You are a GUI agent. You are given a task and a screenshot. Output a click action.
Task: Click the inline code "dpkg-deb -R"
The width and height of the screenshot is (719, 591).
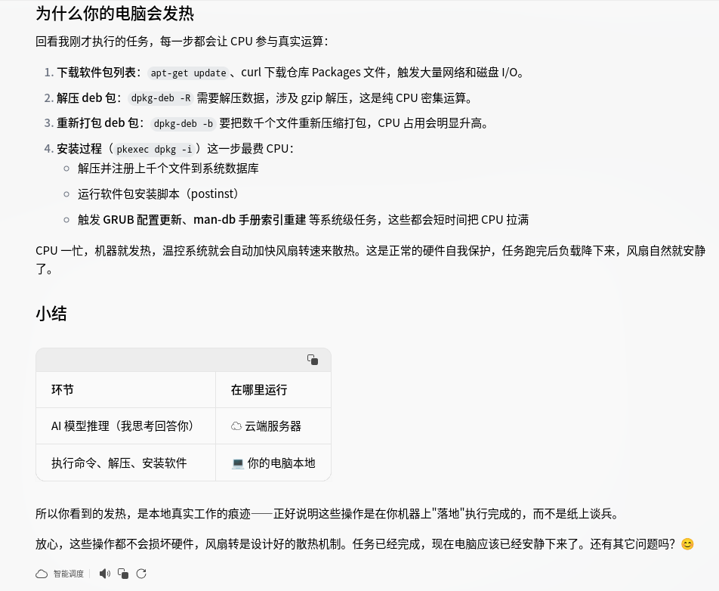click(x=160, y=98)
